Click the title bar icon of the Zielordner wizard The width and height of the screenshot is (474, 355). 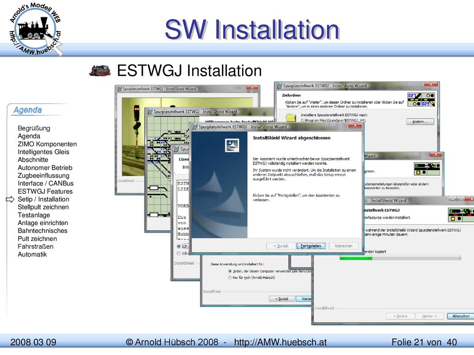pos(280,86)
